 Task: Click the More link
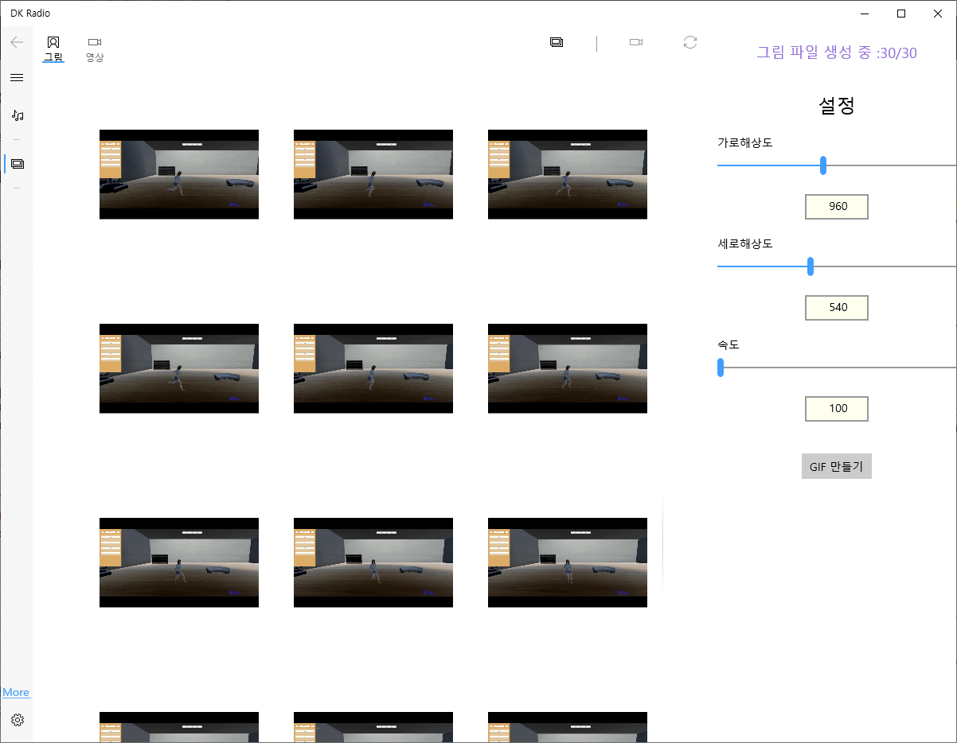[16, 692]
